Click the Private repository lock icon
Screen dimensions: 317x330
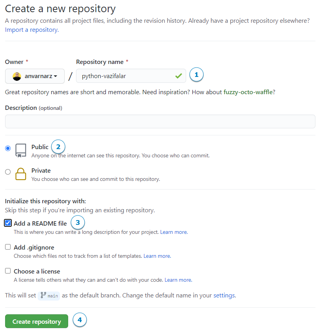(21, 173)
